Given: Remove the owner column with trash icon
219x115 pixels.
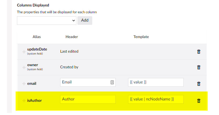Looking at the screenshot, I should tap(199, 67).
